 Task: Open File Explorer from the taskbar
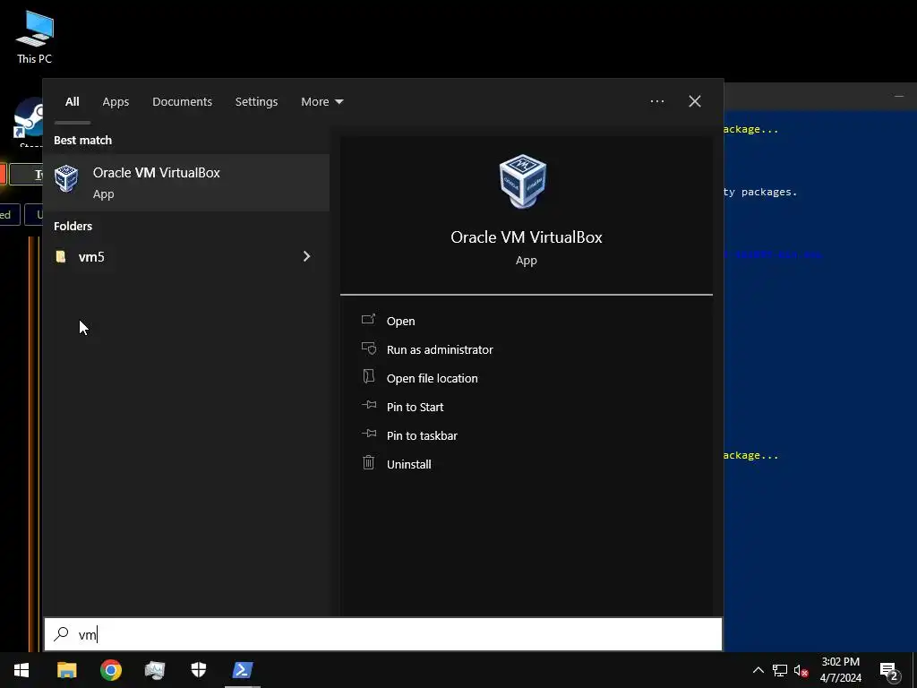point(66,670)
